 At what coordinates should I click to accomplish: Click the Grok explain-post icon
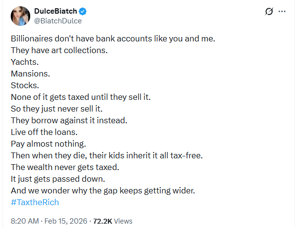[x=268, y=12]
